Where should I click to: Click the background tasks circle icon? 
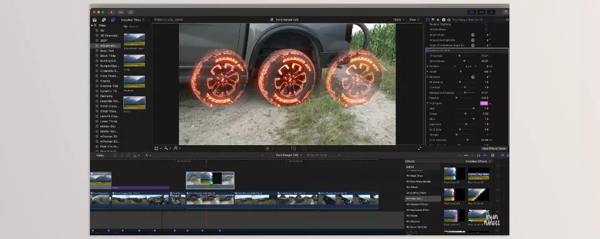click(131, 12)
